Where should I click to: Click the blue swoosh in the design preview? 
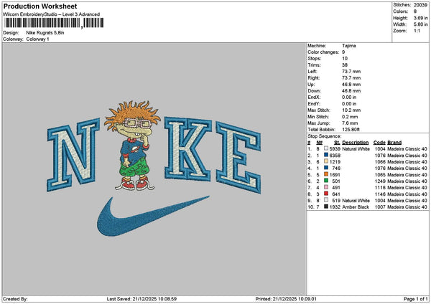[153, 216]
